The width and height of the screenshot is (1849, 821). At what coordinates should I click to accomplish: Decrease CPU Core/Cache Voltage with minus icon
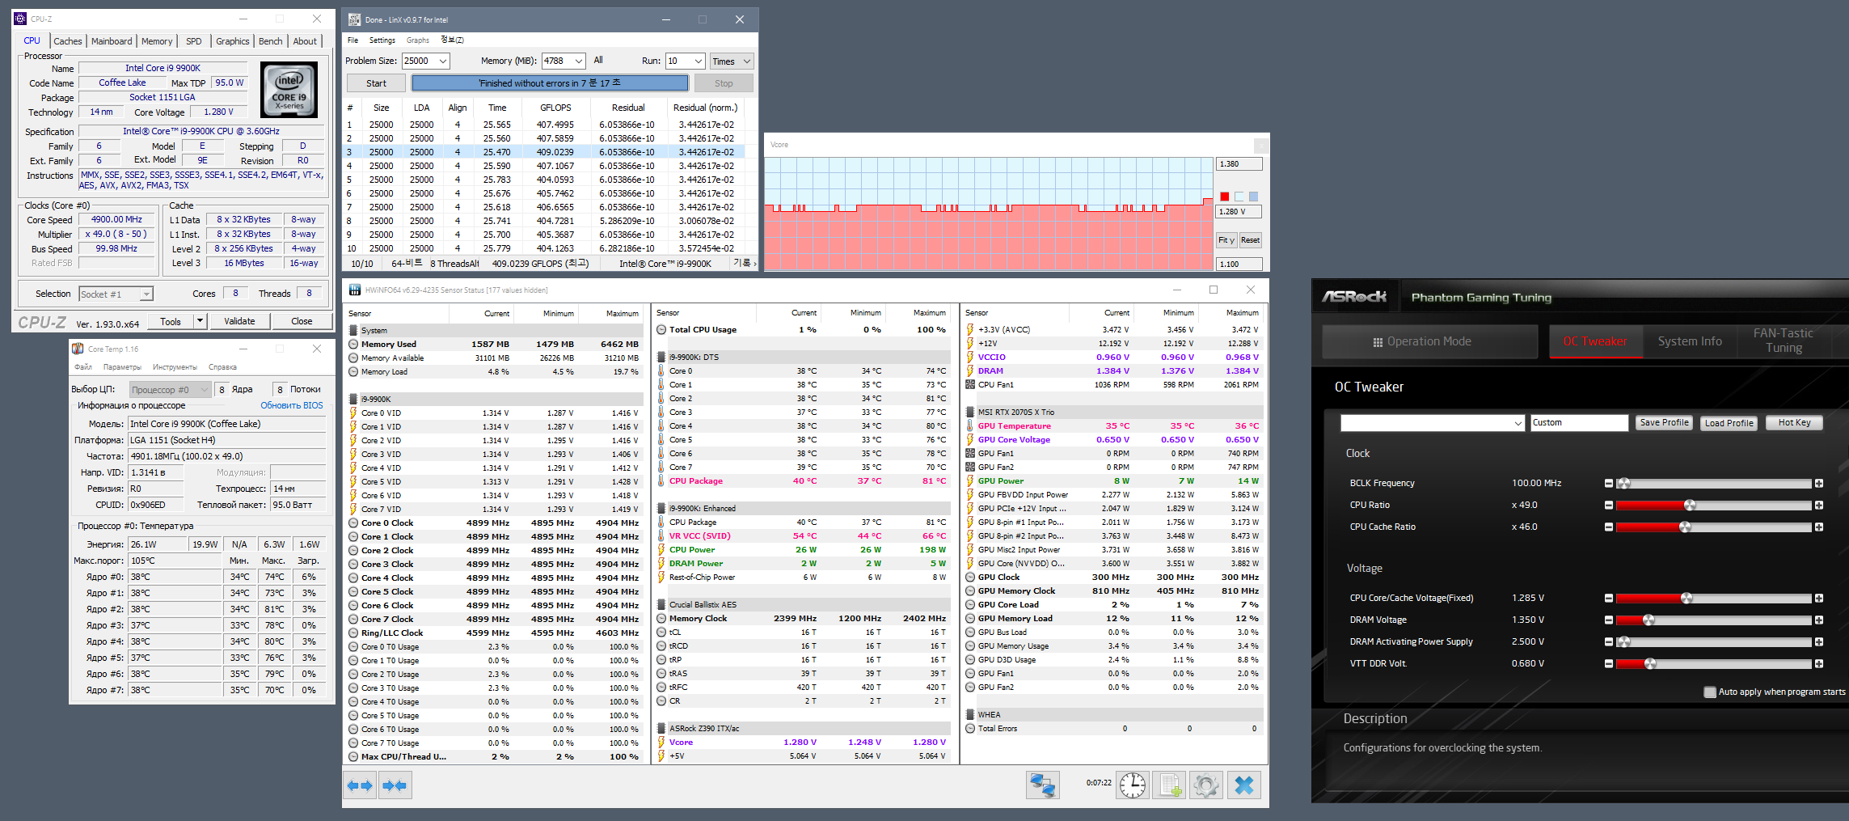(x=1609, y=599)
